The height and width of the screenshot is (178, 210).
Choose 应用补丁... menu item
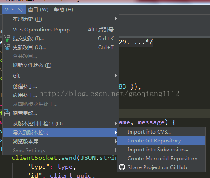point(61,95)
